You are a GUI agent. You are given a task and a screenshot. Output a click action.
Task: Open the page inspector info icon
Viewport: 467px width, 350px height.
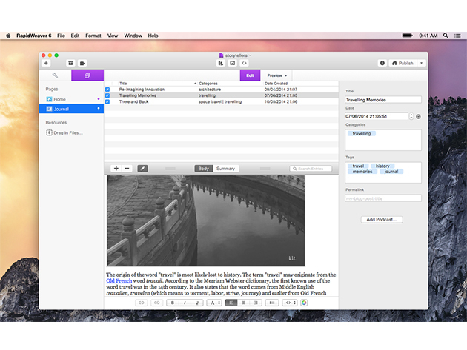(x=382, y=63)
